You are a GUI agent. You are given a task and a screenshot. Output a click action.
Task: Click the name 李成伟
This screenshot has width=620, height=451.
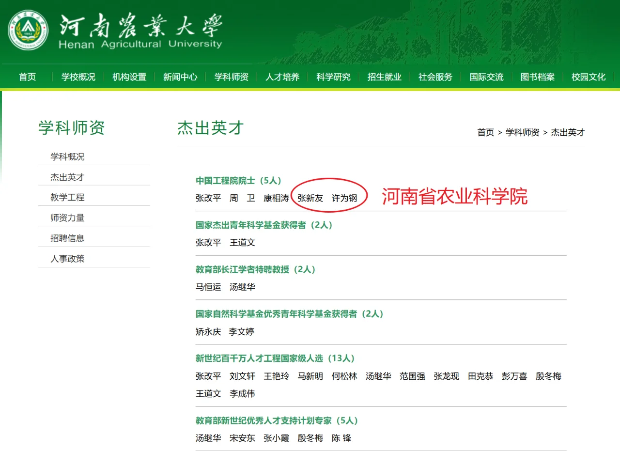[x=242, y=394]
